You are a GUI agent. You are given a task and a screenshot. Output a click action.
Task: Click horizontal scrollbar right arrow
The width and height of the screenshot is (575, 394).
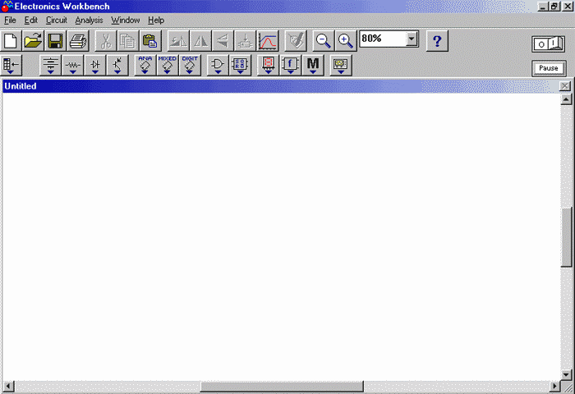554,387
